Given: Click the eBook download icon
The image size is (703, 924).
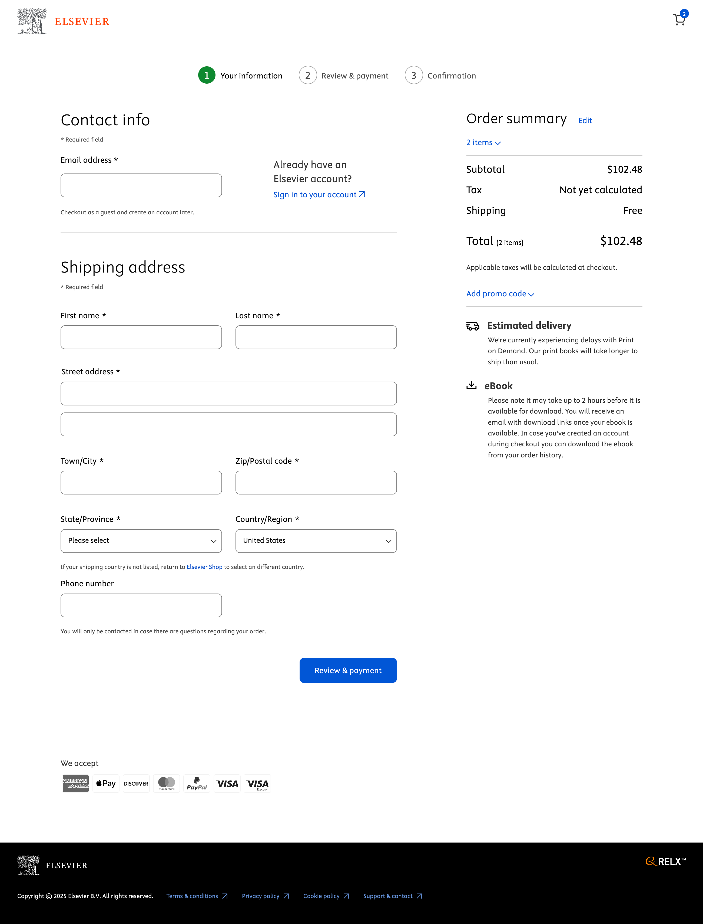Looking at the screenshot, I should click(472, 385).
